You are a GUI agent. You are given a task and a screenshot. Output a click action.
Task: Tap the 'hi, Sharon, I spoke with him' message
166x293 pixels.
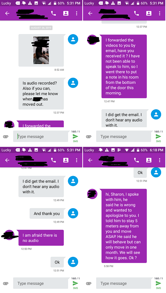coord(124,226)
